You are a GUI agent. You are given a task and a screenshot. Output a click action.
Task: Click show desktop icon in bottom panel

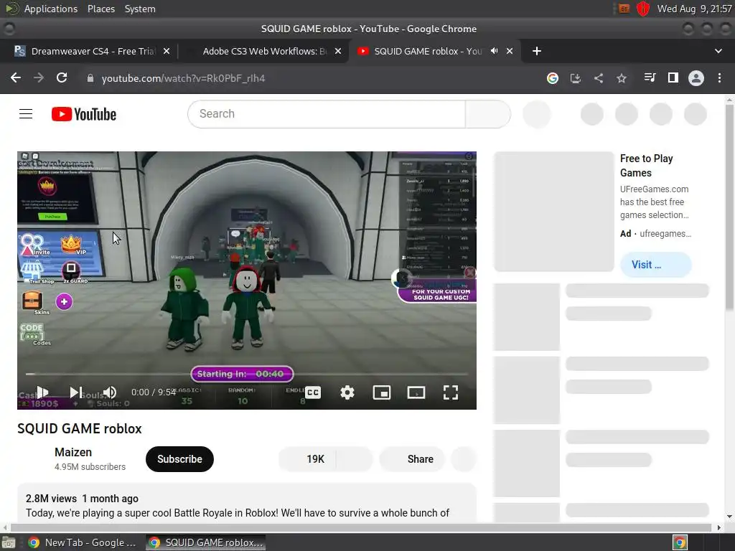(9, 543)
